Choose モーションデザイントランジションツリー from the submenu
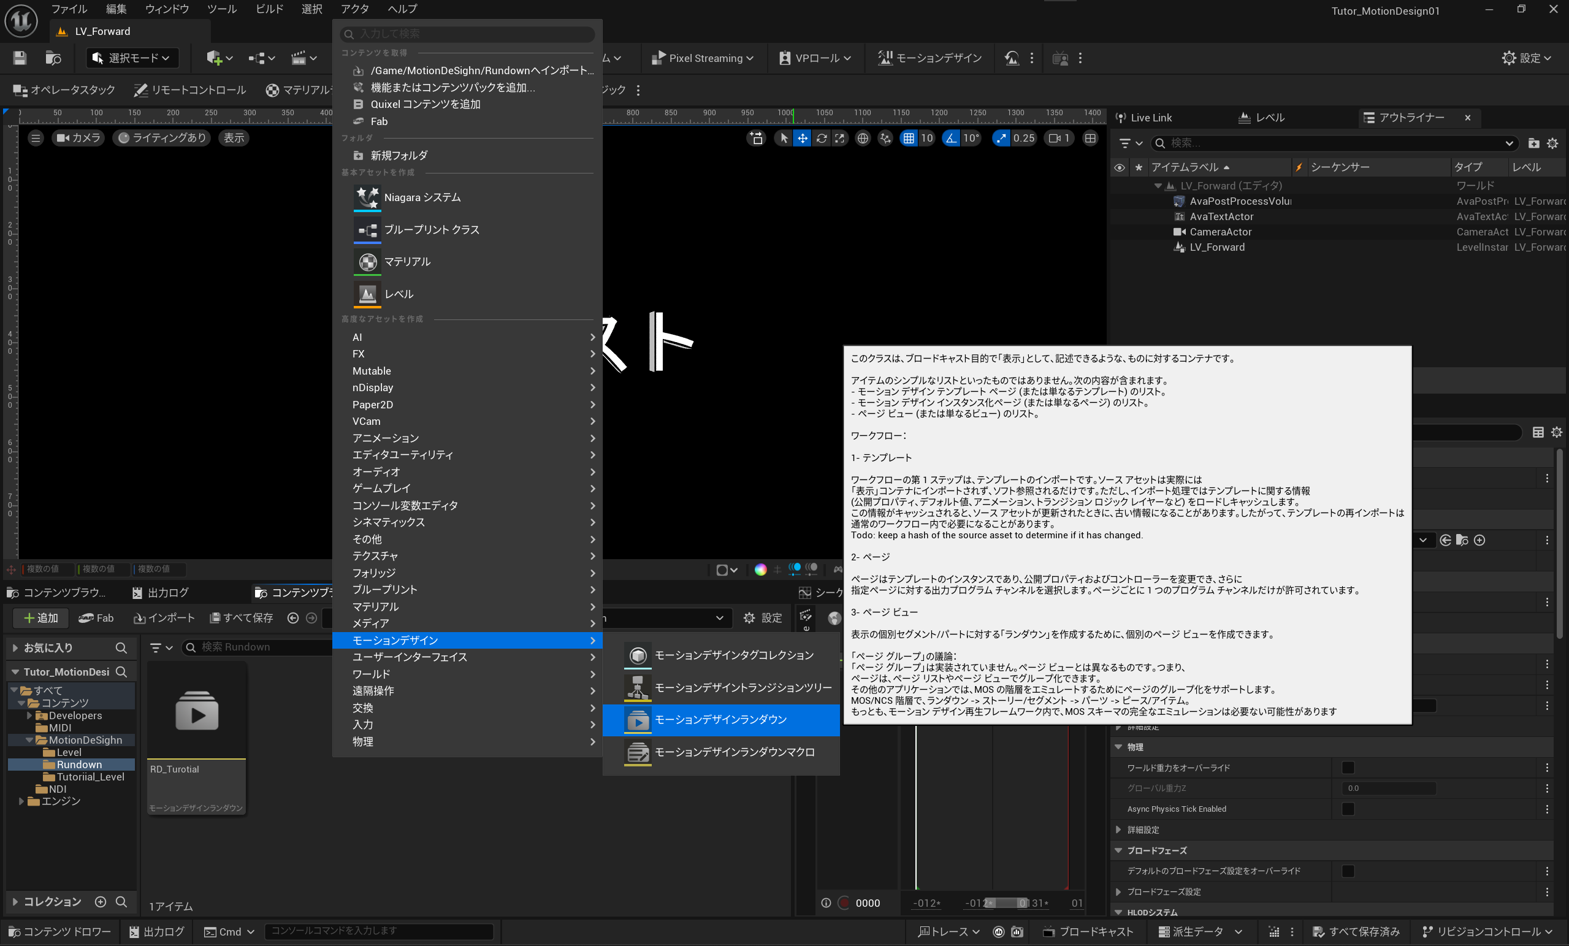1569x946 pixels. click(x=743, y=687)
